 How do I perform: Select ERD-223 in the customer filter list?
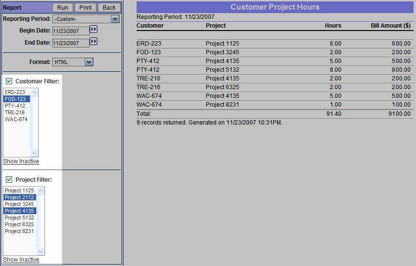click(15, 92)
